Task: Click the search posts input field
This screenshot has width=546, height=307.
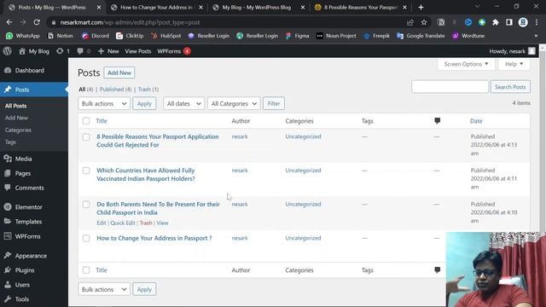Action: [x=450, y=87]
